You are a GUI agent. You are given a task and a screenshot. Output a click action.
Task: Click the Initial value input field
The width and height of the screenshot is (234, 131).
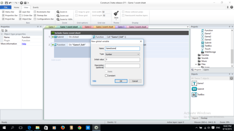pyautogui.click(x=123, y=60)
